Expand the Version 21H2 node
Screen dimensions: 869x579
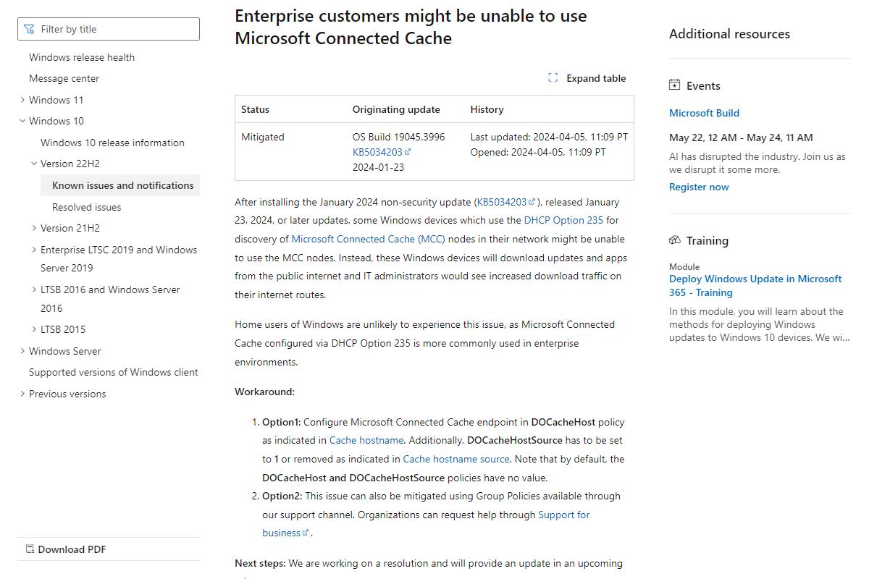[34, 228]
